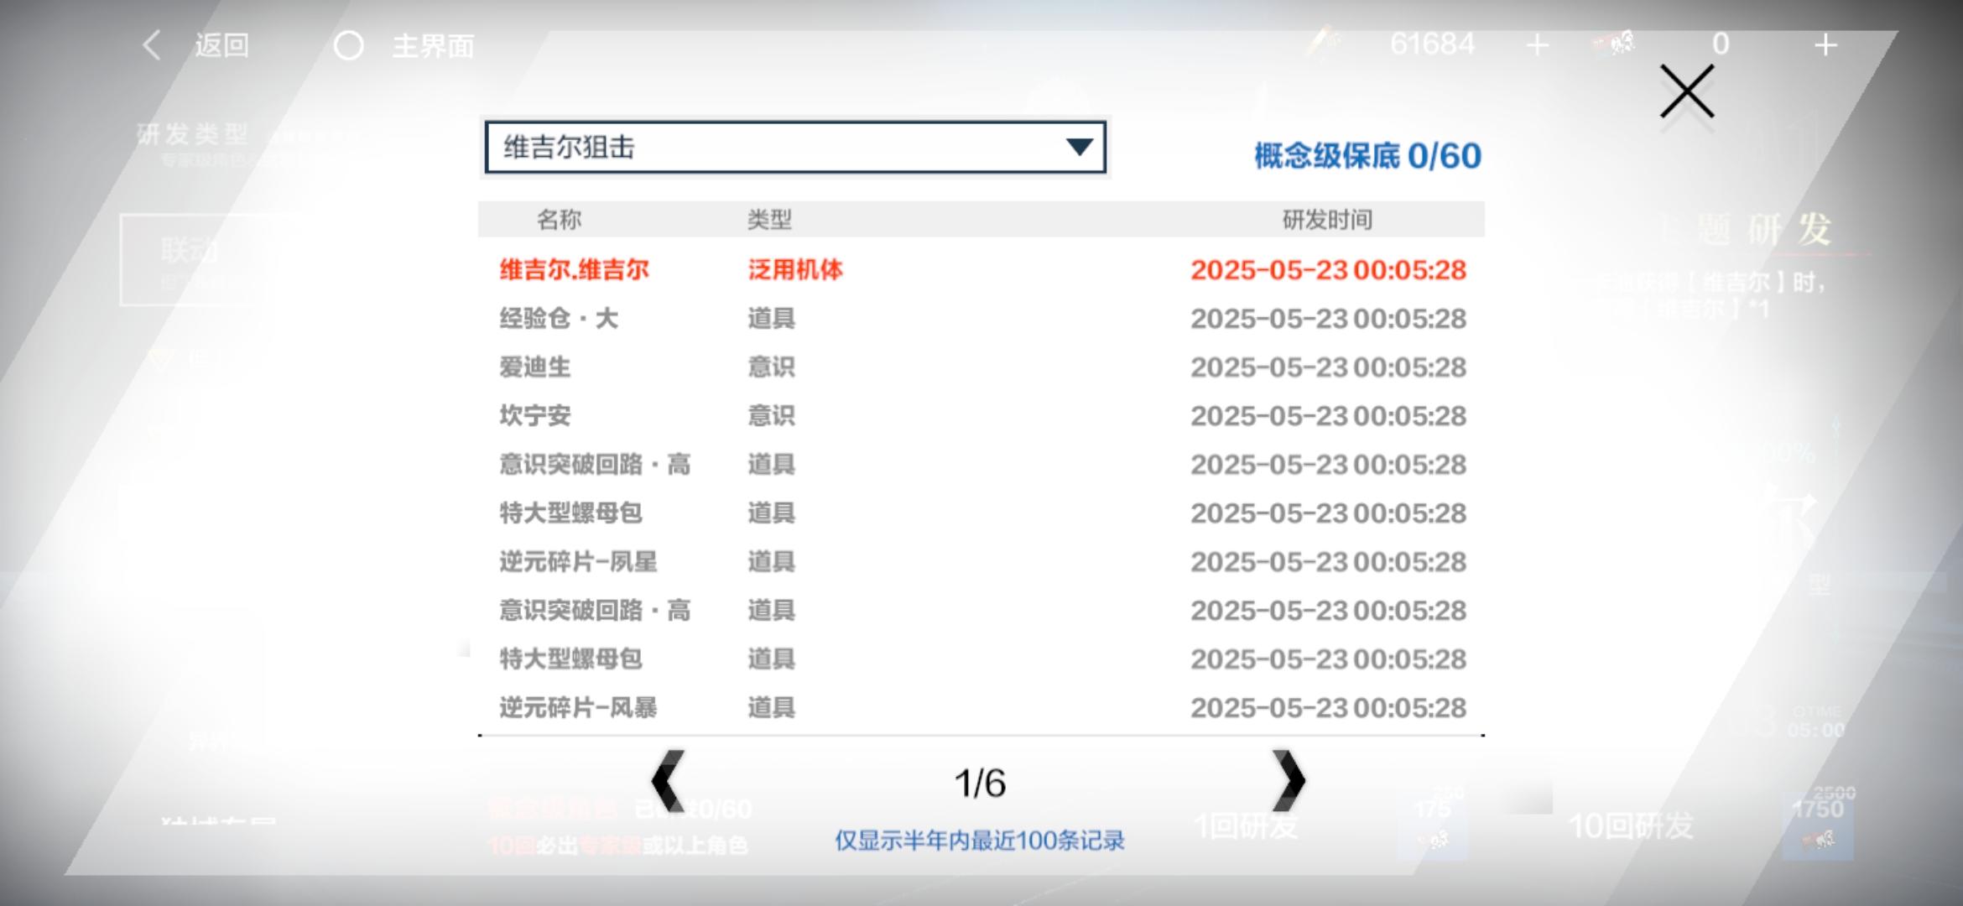Click 意识 type beside 爱迪生
The image size is (1963, 906).
point(771,367)
